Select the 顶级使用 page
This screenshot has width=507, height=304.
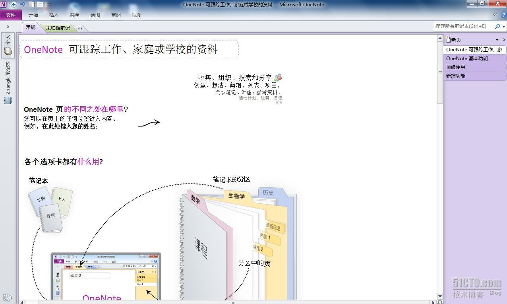click(x=475, y=67)
